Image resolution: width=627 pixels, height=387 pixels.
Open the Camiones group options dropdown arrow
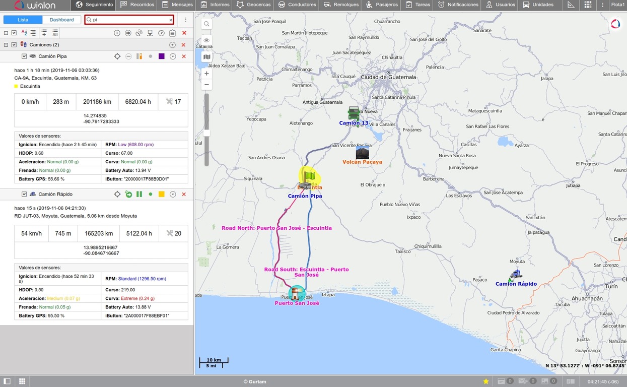173,45
